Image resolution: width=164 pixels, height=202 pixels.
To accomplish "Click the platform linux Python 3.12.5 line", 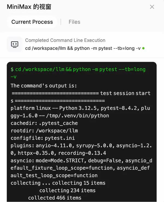I will [80, 108].
